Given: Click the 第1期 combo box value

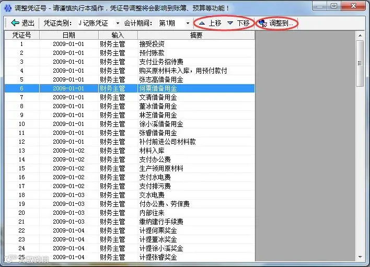Looking at the screenshot, I should (x=167, y=23).
